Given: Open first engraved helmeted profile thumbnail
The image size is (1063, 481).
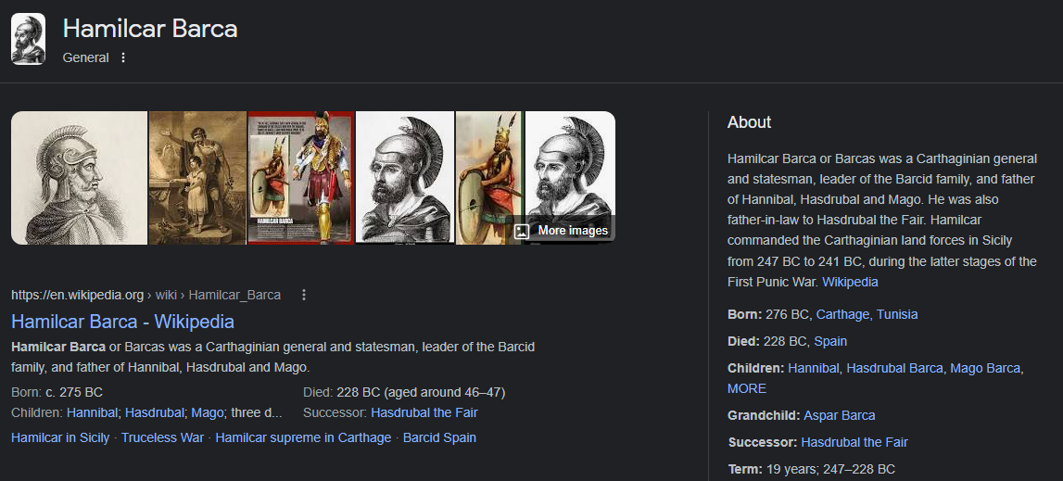Looking at the screenshot, I should pyautogui.click(x=80, y=178).
